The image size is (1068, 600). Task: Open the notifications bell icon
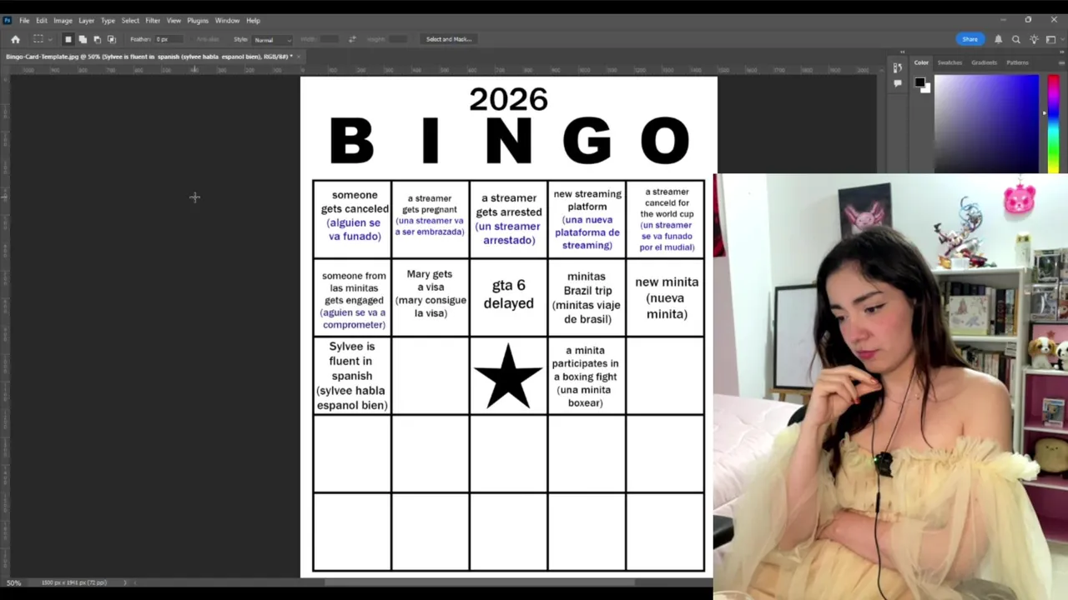click(x=998, y=39)
